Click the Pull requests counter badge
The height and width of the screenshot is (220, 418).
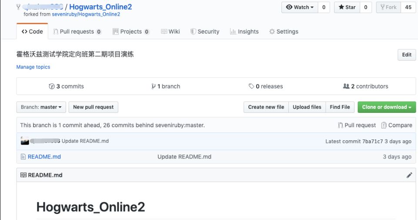coord(99,32)
